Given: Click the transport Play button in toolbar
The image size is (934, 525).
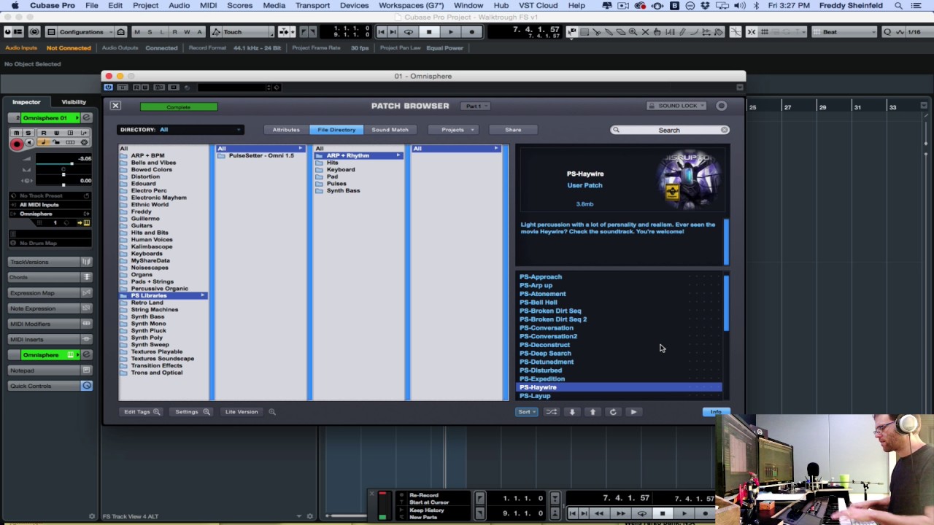Looking at the screenshot, I should click(x=450, y=32).
